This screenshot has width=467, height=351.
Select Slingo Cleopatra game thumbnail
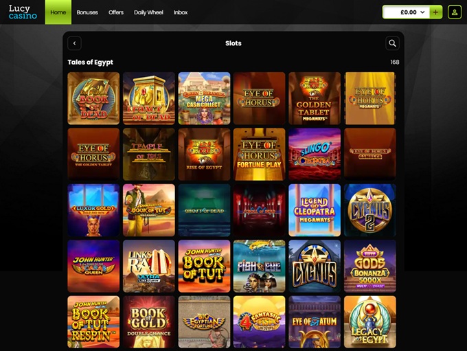[x=315, y=155]
